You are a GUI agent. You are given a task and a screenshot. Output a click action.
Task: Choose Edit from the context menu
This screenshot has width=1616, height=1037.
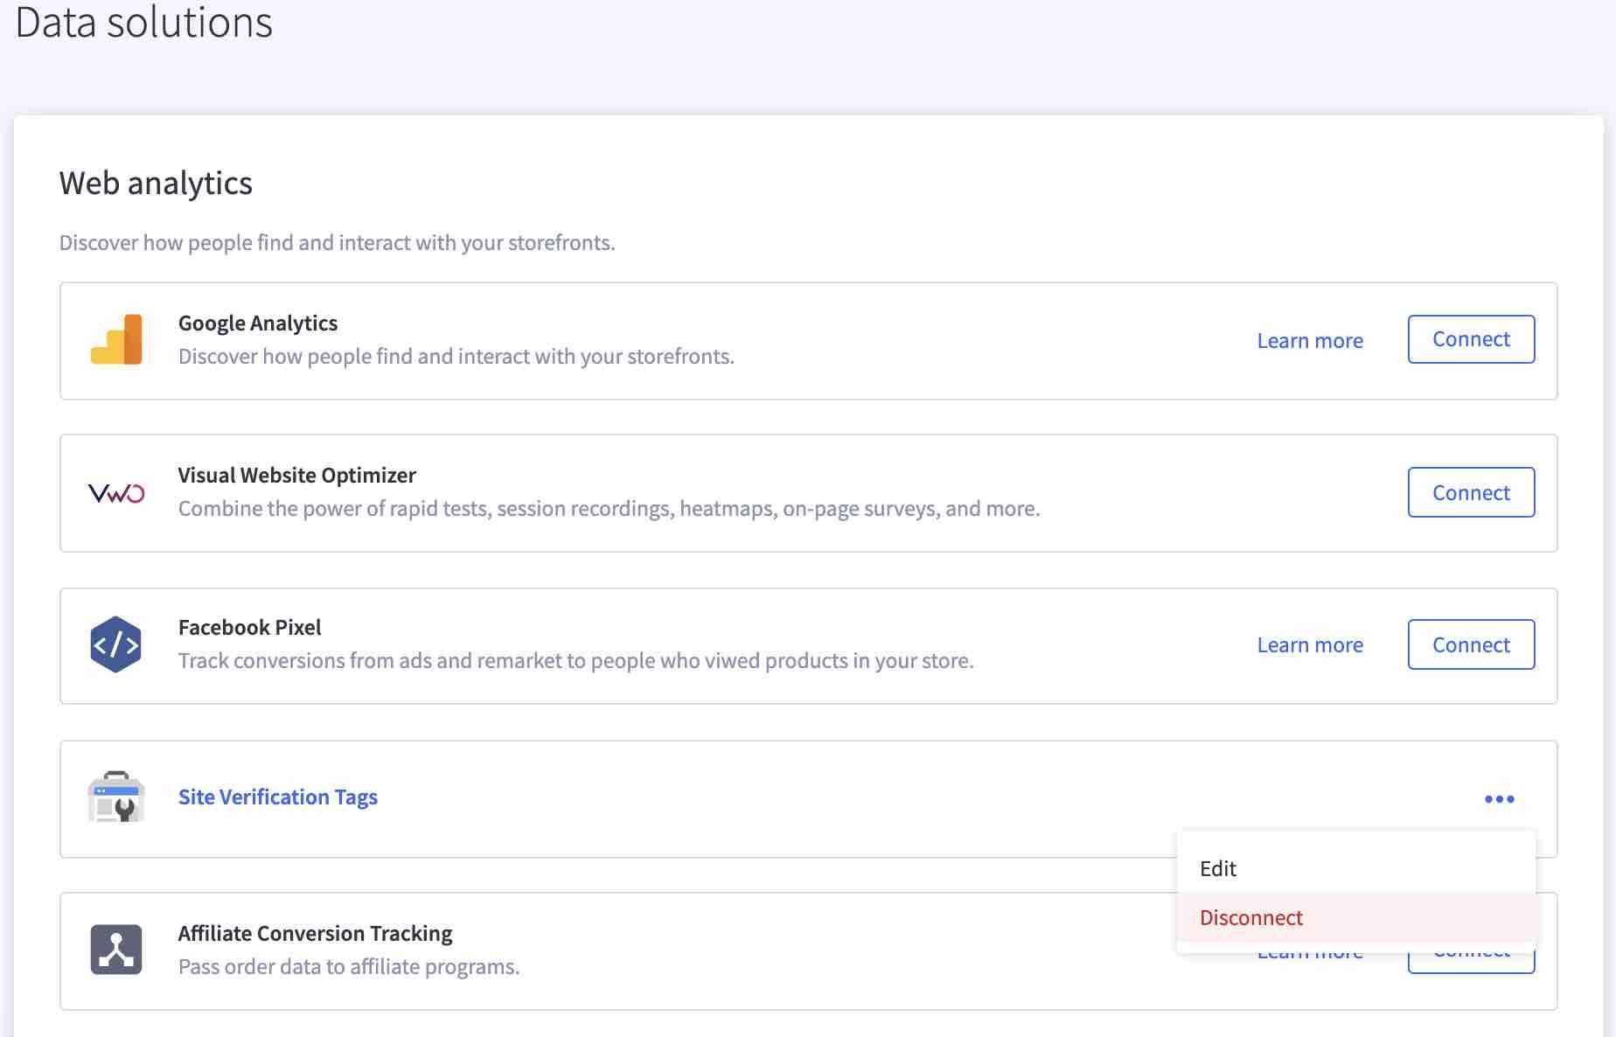1217,868
